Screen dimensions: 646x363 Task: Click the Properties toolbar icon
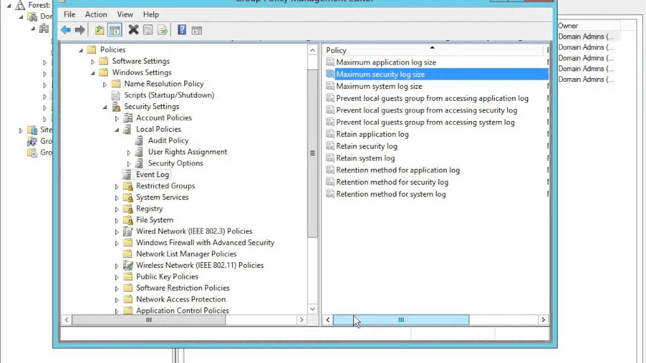[x=148, y=30]
